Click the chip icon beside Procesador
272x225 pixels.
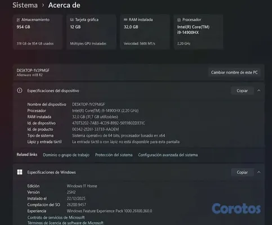pyautogui.click(x=179, y=20)
